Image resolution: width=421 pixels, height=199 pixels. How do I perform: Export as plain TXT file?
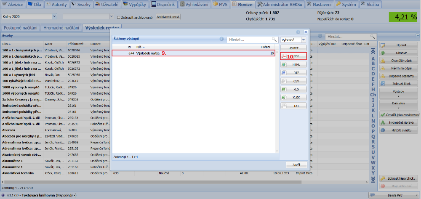293,106
